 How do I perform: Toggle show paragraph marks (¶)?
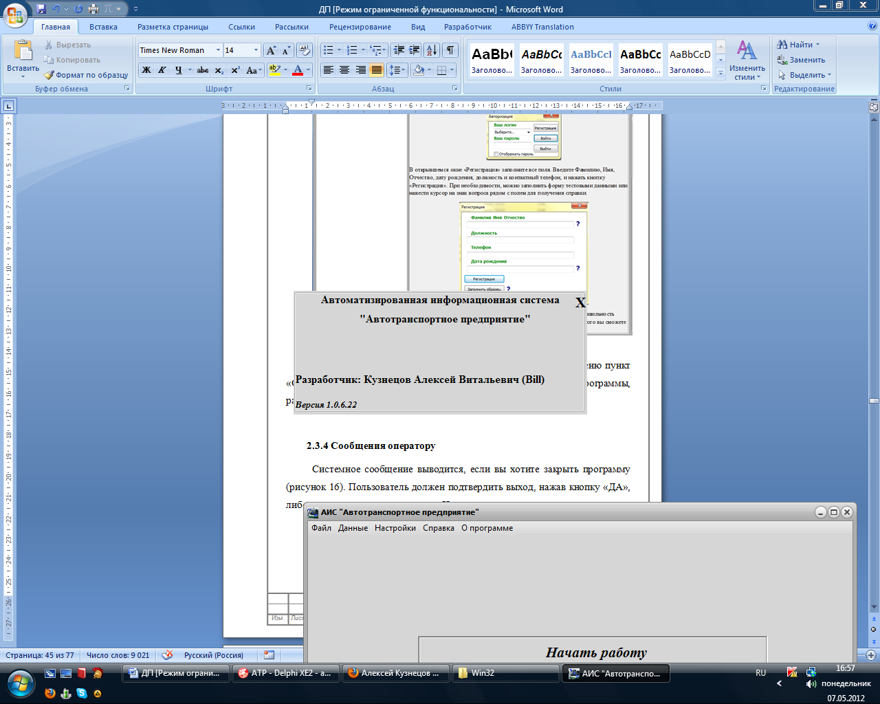450,50
